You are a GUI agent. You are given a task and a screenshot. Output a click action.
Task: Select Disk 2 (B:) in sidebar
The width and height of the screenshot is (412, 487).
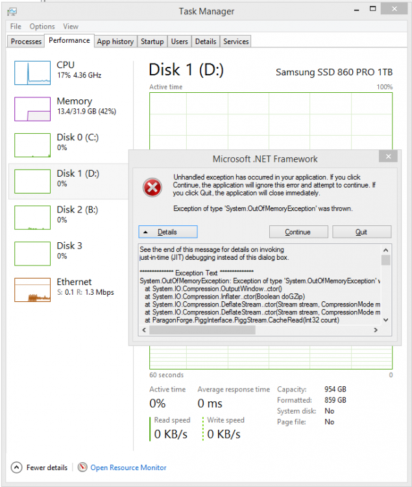click(32, 218)
